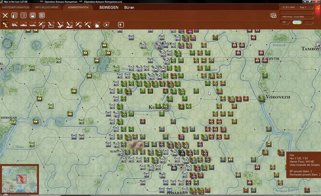Click the 'Kleiner Fluss: NW NE' line
The width and height of the screenshot is (321, 196).
pyautogui.click(x=301, y=162)
